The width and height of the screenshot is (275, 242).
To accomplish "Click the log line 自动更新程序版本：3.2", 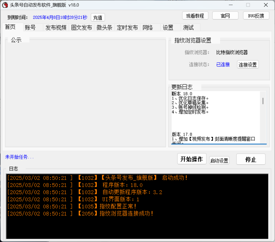I will [85, 192].
